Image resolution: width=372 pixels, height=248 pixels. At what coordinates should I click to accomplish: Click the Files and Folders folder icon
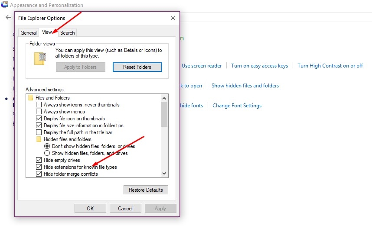(x=30, y=97)
